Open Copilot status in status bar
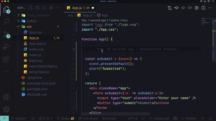Image resolution: width=216 pixels, height=121 pixels. click(x=175, y=118)
